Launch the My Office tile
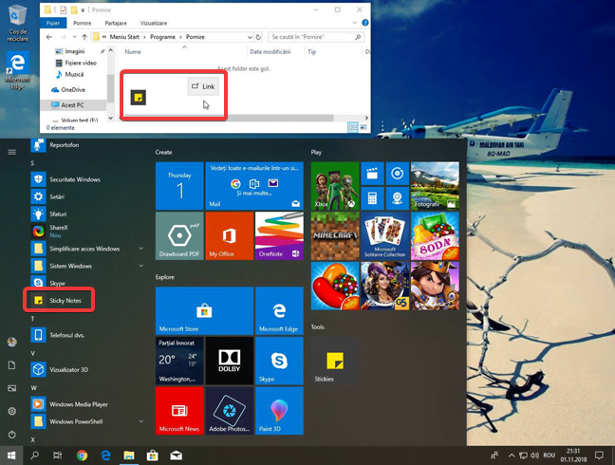 click(x=229, y=235)
